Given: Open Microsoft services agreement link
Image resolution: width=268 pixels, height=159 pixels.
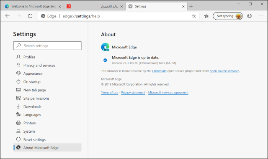Looking at the screenshot, I should pos(168,93).
